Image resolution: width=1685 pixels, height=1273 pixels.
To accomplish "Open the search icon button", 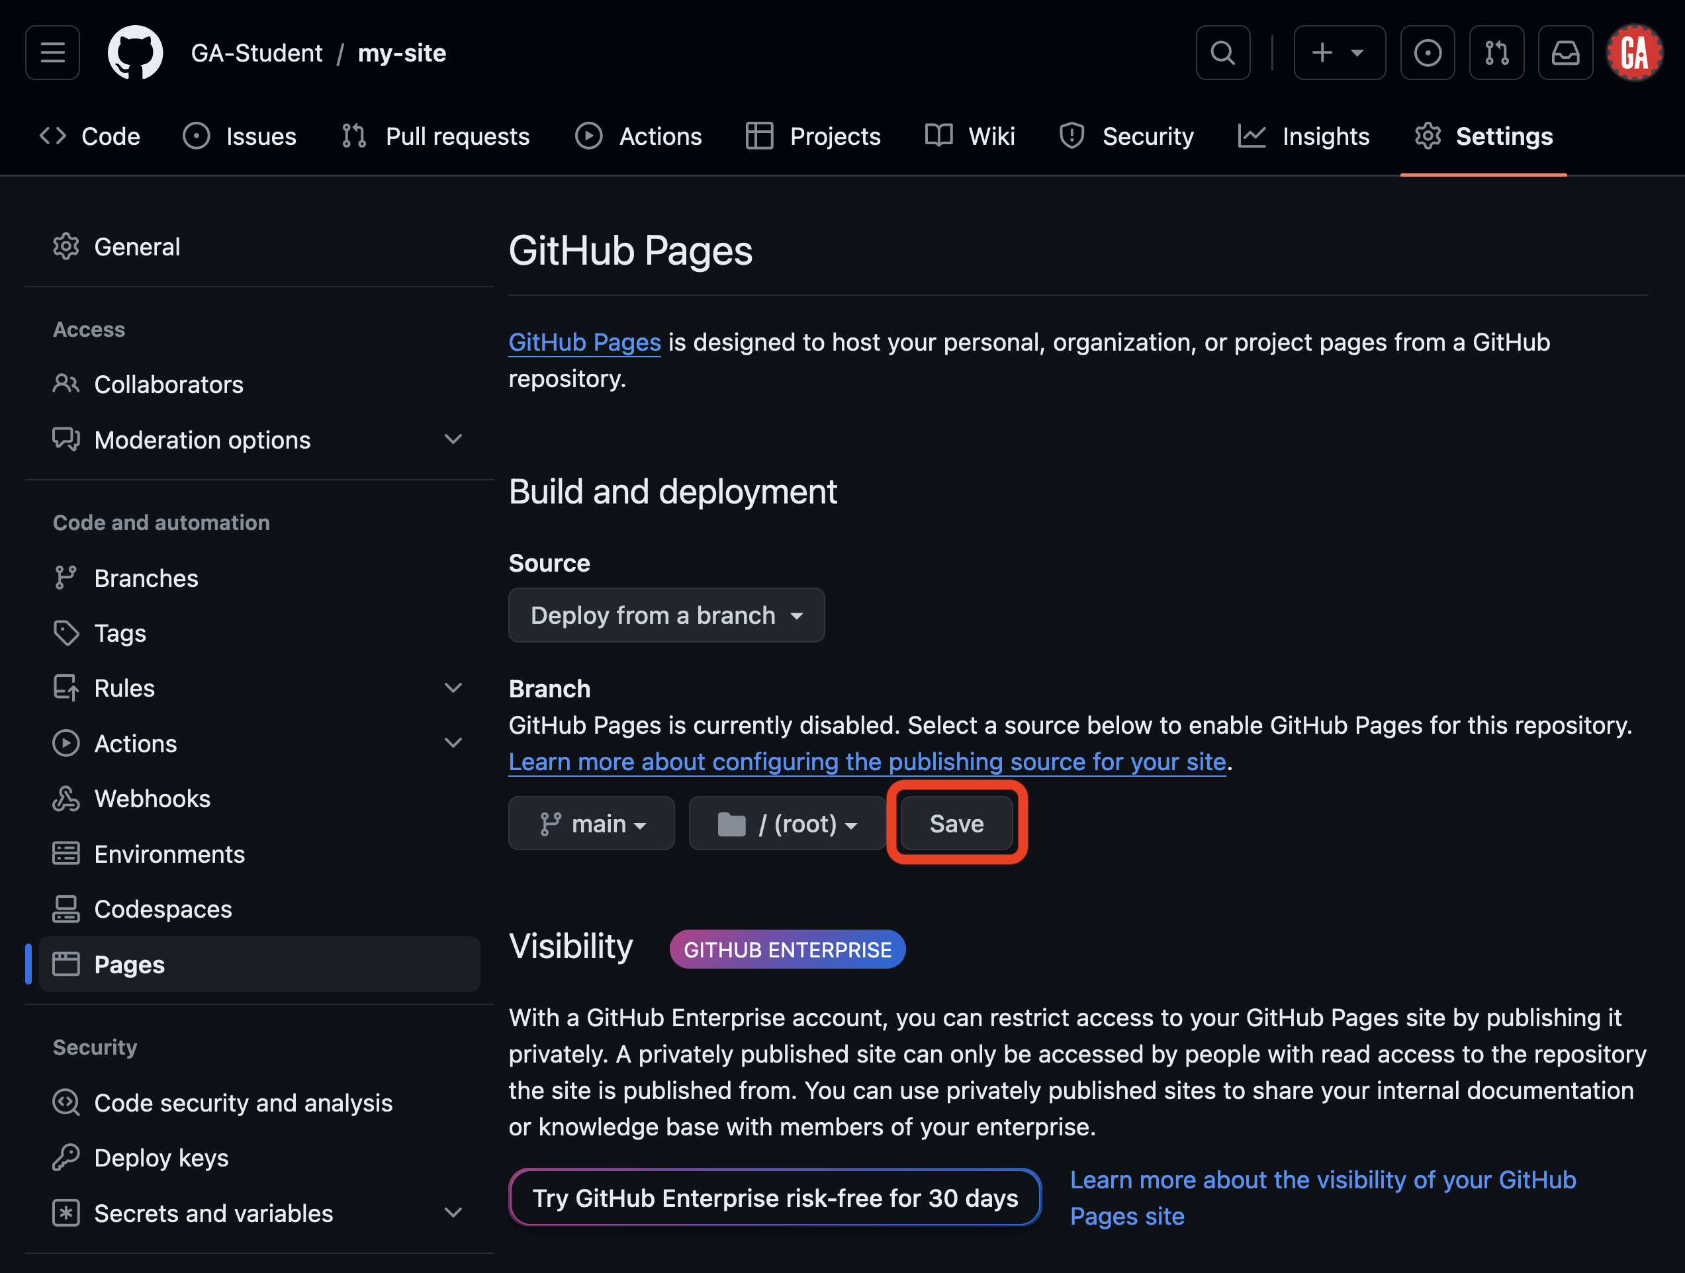I will (1222, 52).
